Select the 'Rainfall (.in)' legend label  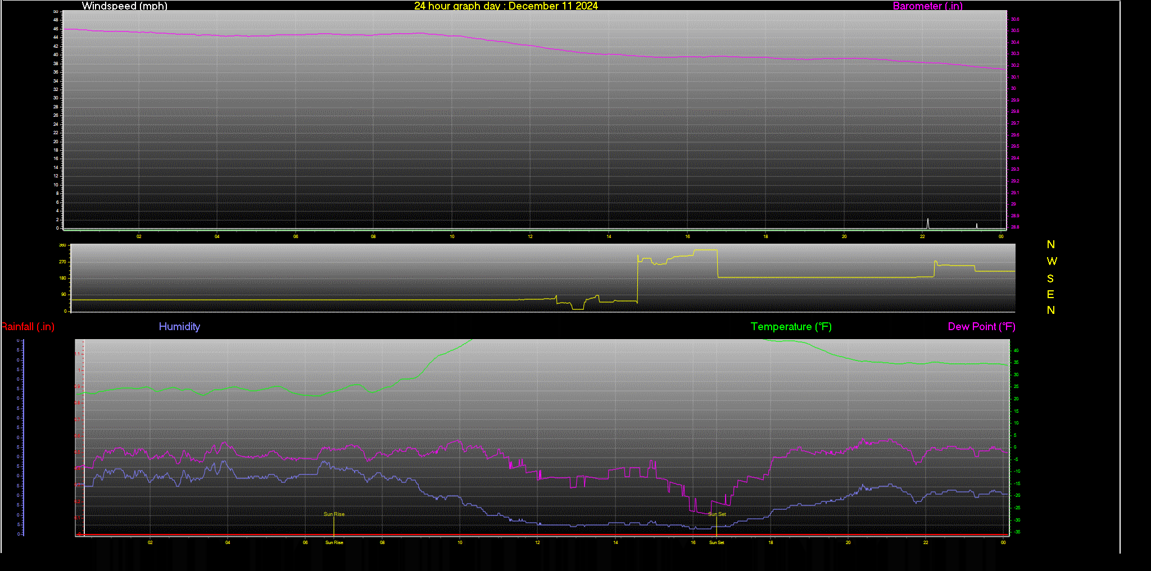pos(28,326)
